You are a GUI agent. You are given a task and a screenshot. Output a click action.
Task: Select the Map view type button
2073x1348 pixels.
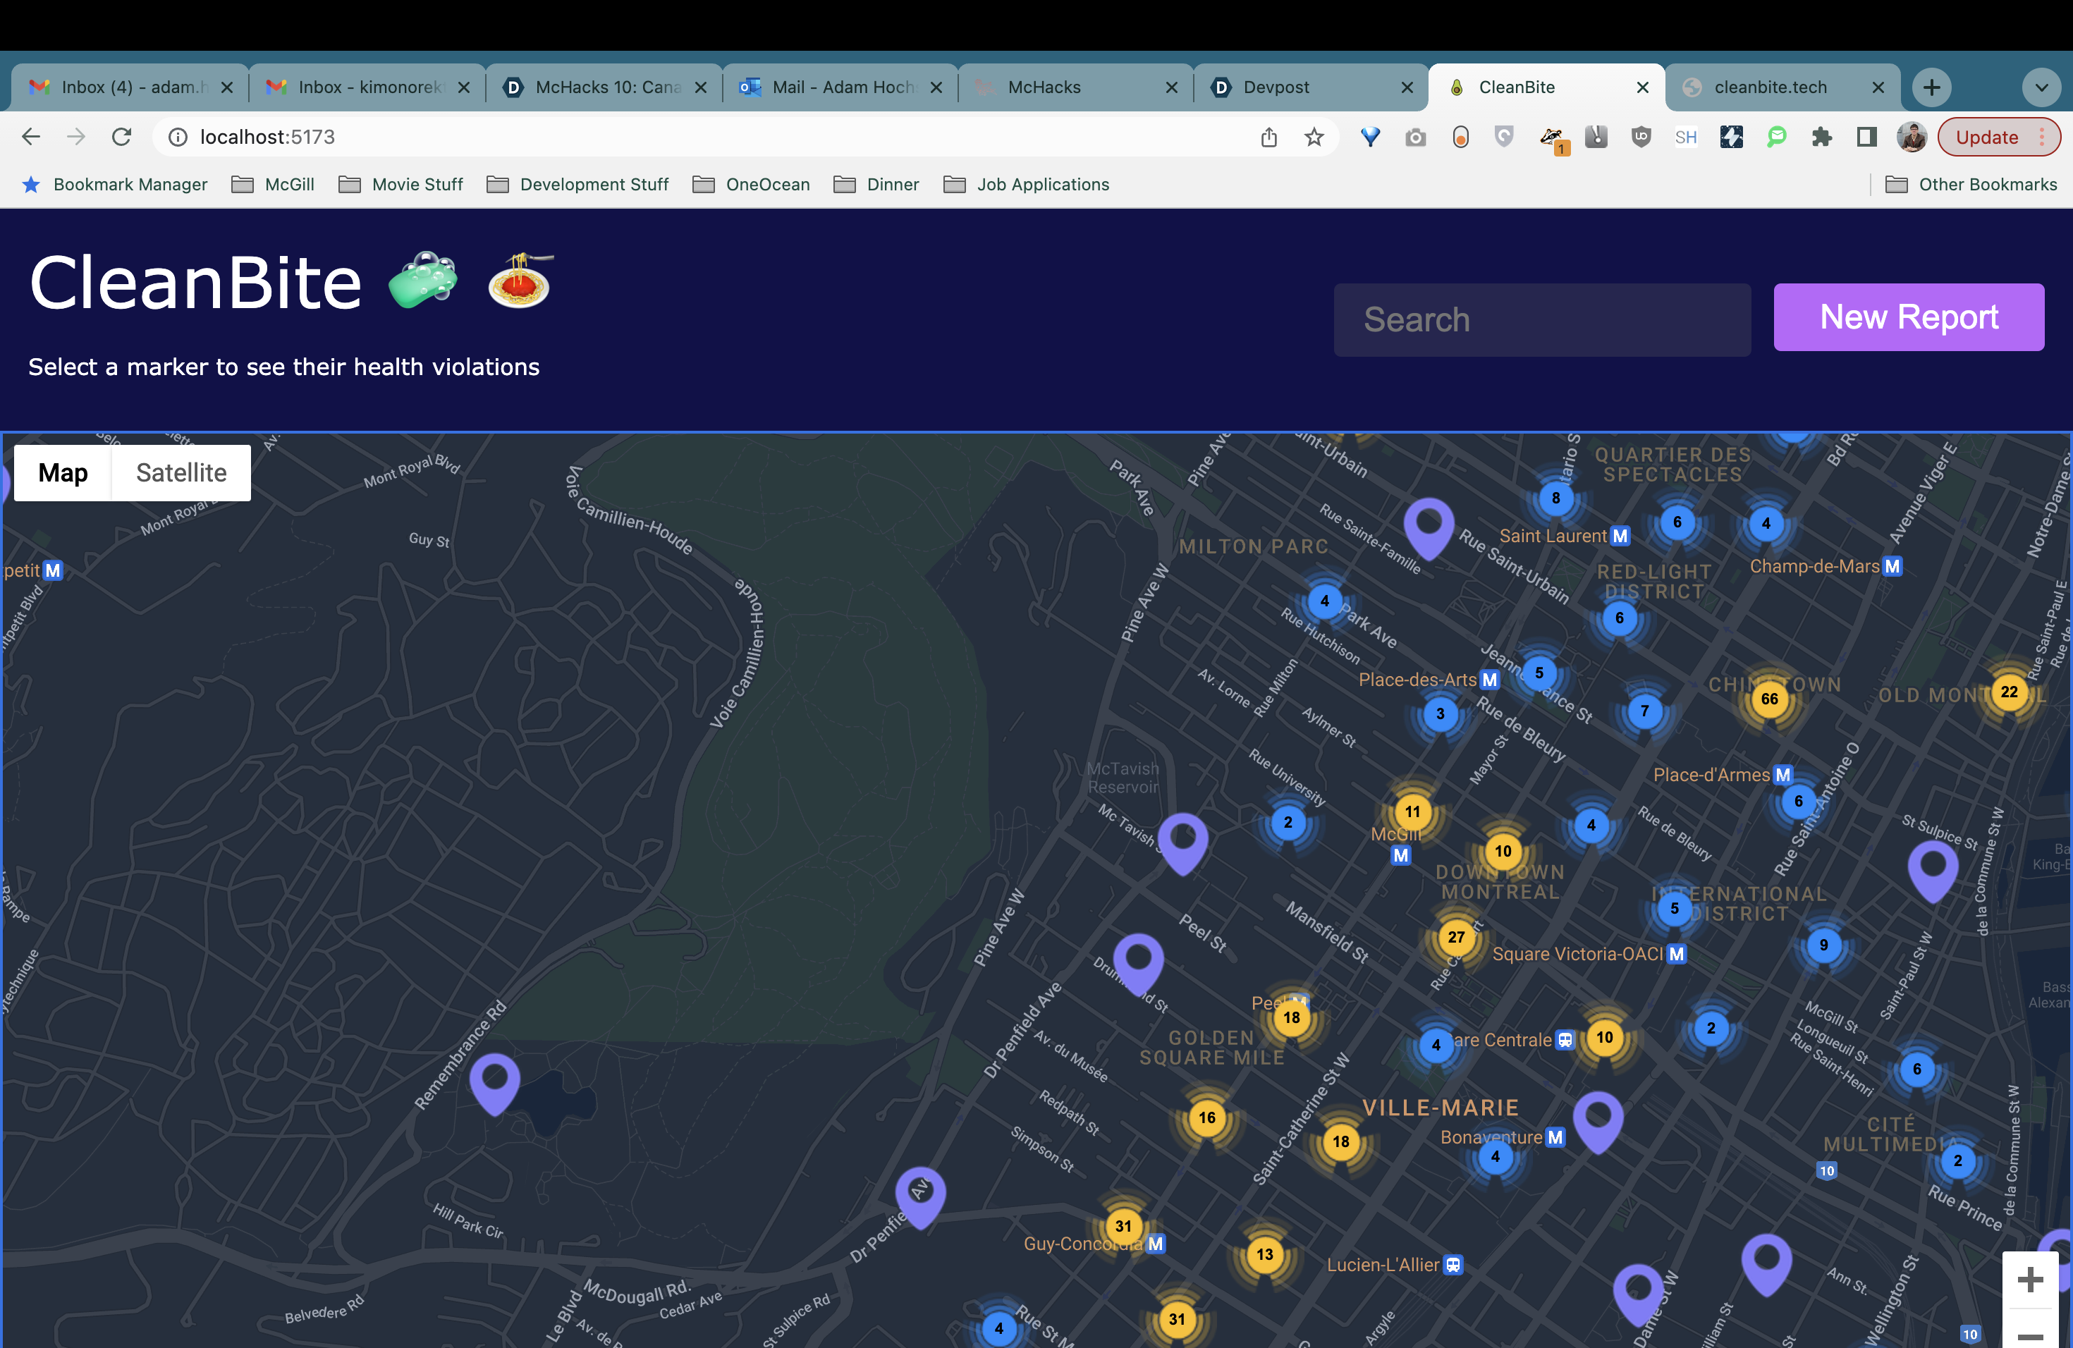tap(63, 473)
